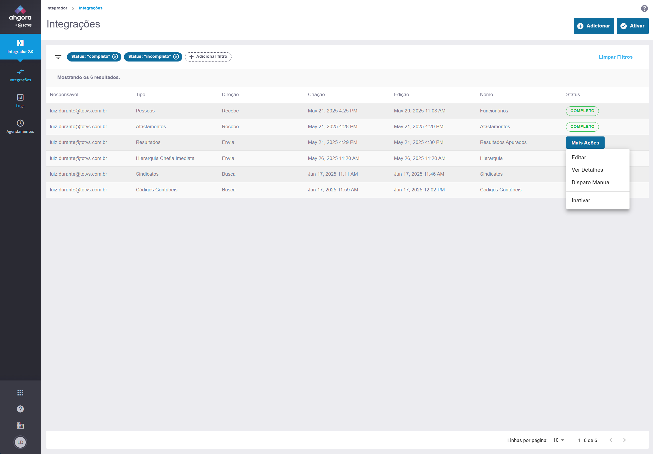Choose Disparo Manual in the menu
Viewport: 653px width, 454px height.
point(591,182)
